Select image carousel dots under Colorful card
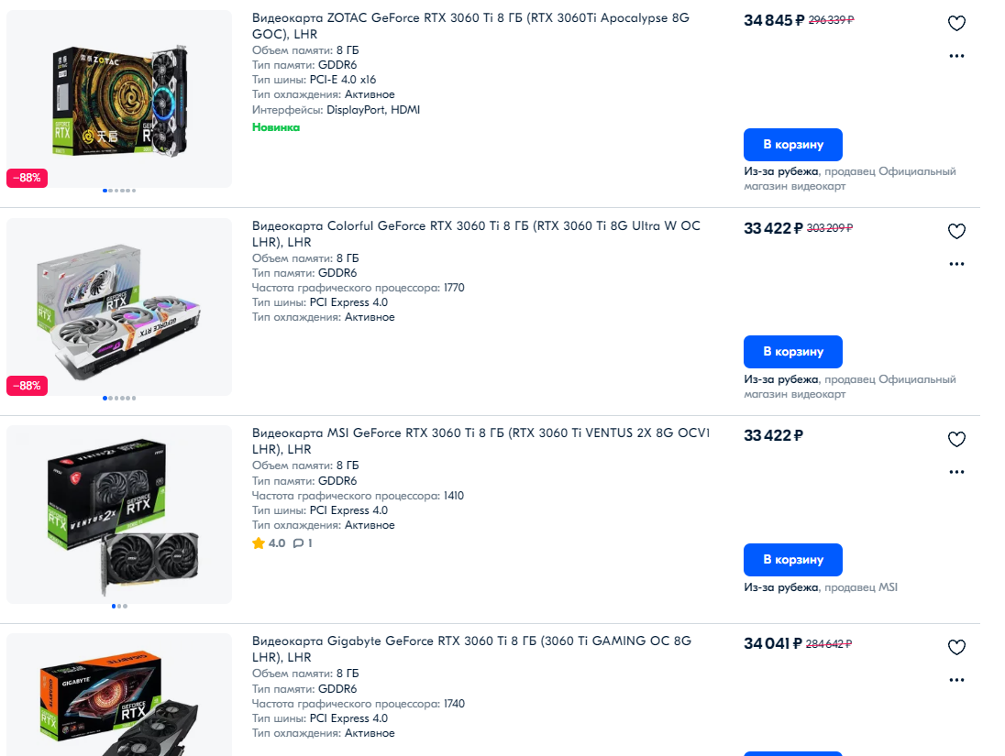The height and width of the screenshot is (756, 1005). coord(119,399)
